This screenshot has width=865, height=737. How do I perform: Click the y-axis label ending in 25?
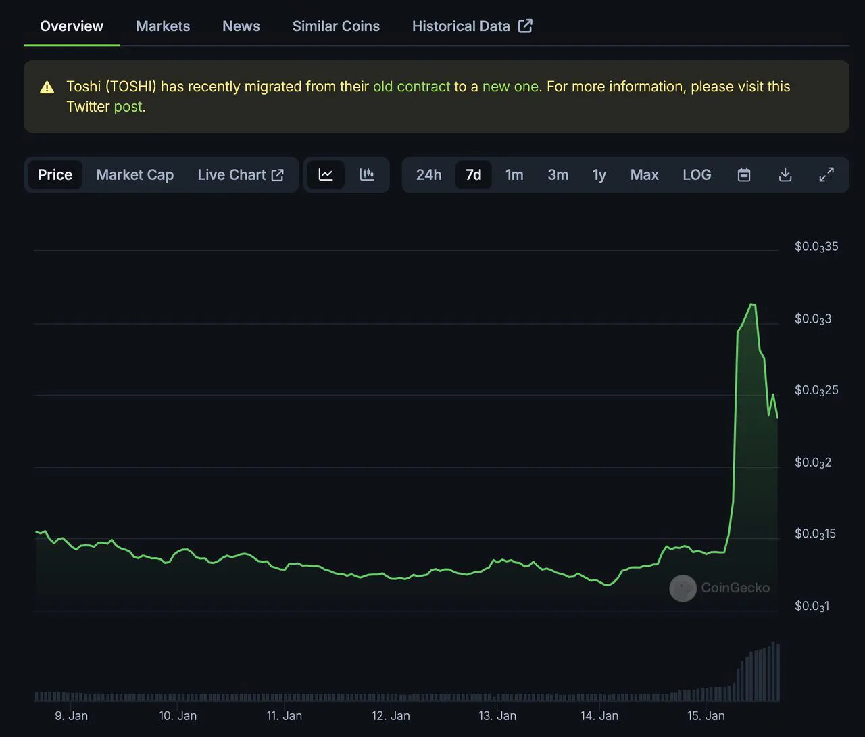tap(816, 391)
